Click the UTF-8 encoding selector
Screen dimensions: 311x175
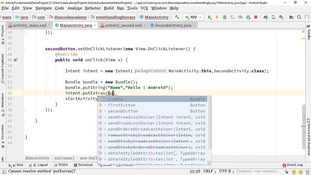[226, 171]
